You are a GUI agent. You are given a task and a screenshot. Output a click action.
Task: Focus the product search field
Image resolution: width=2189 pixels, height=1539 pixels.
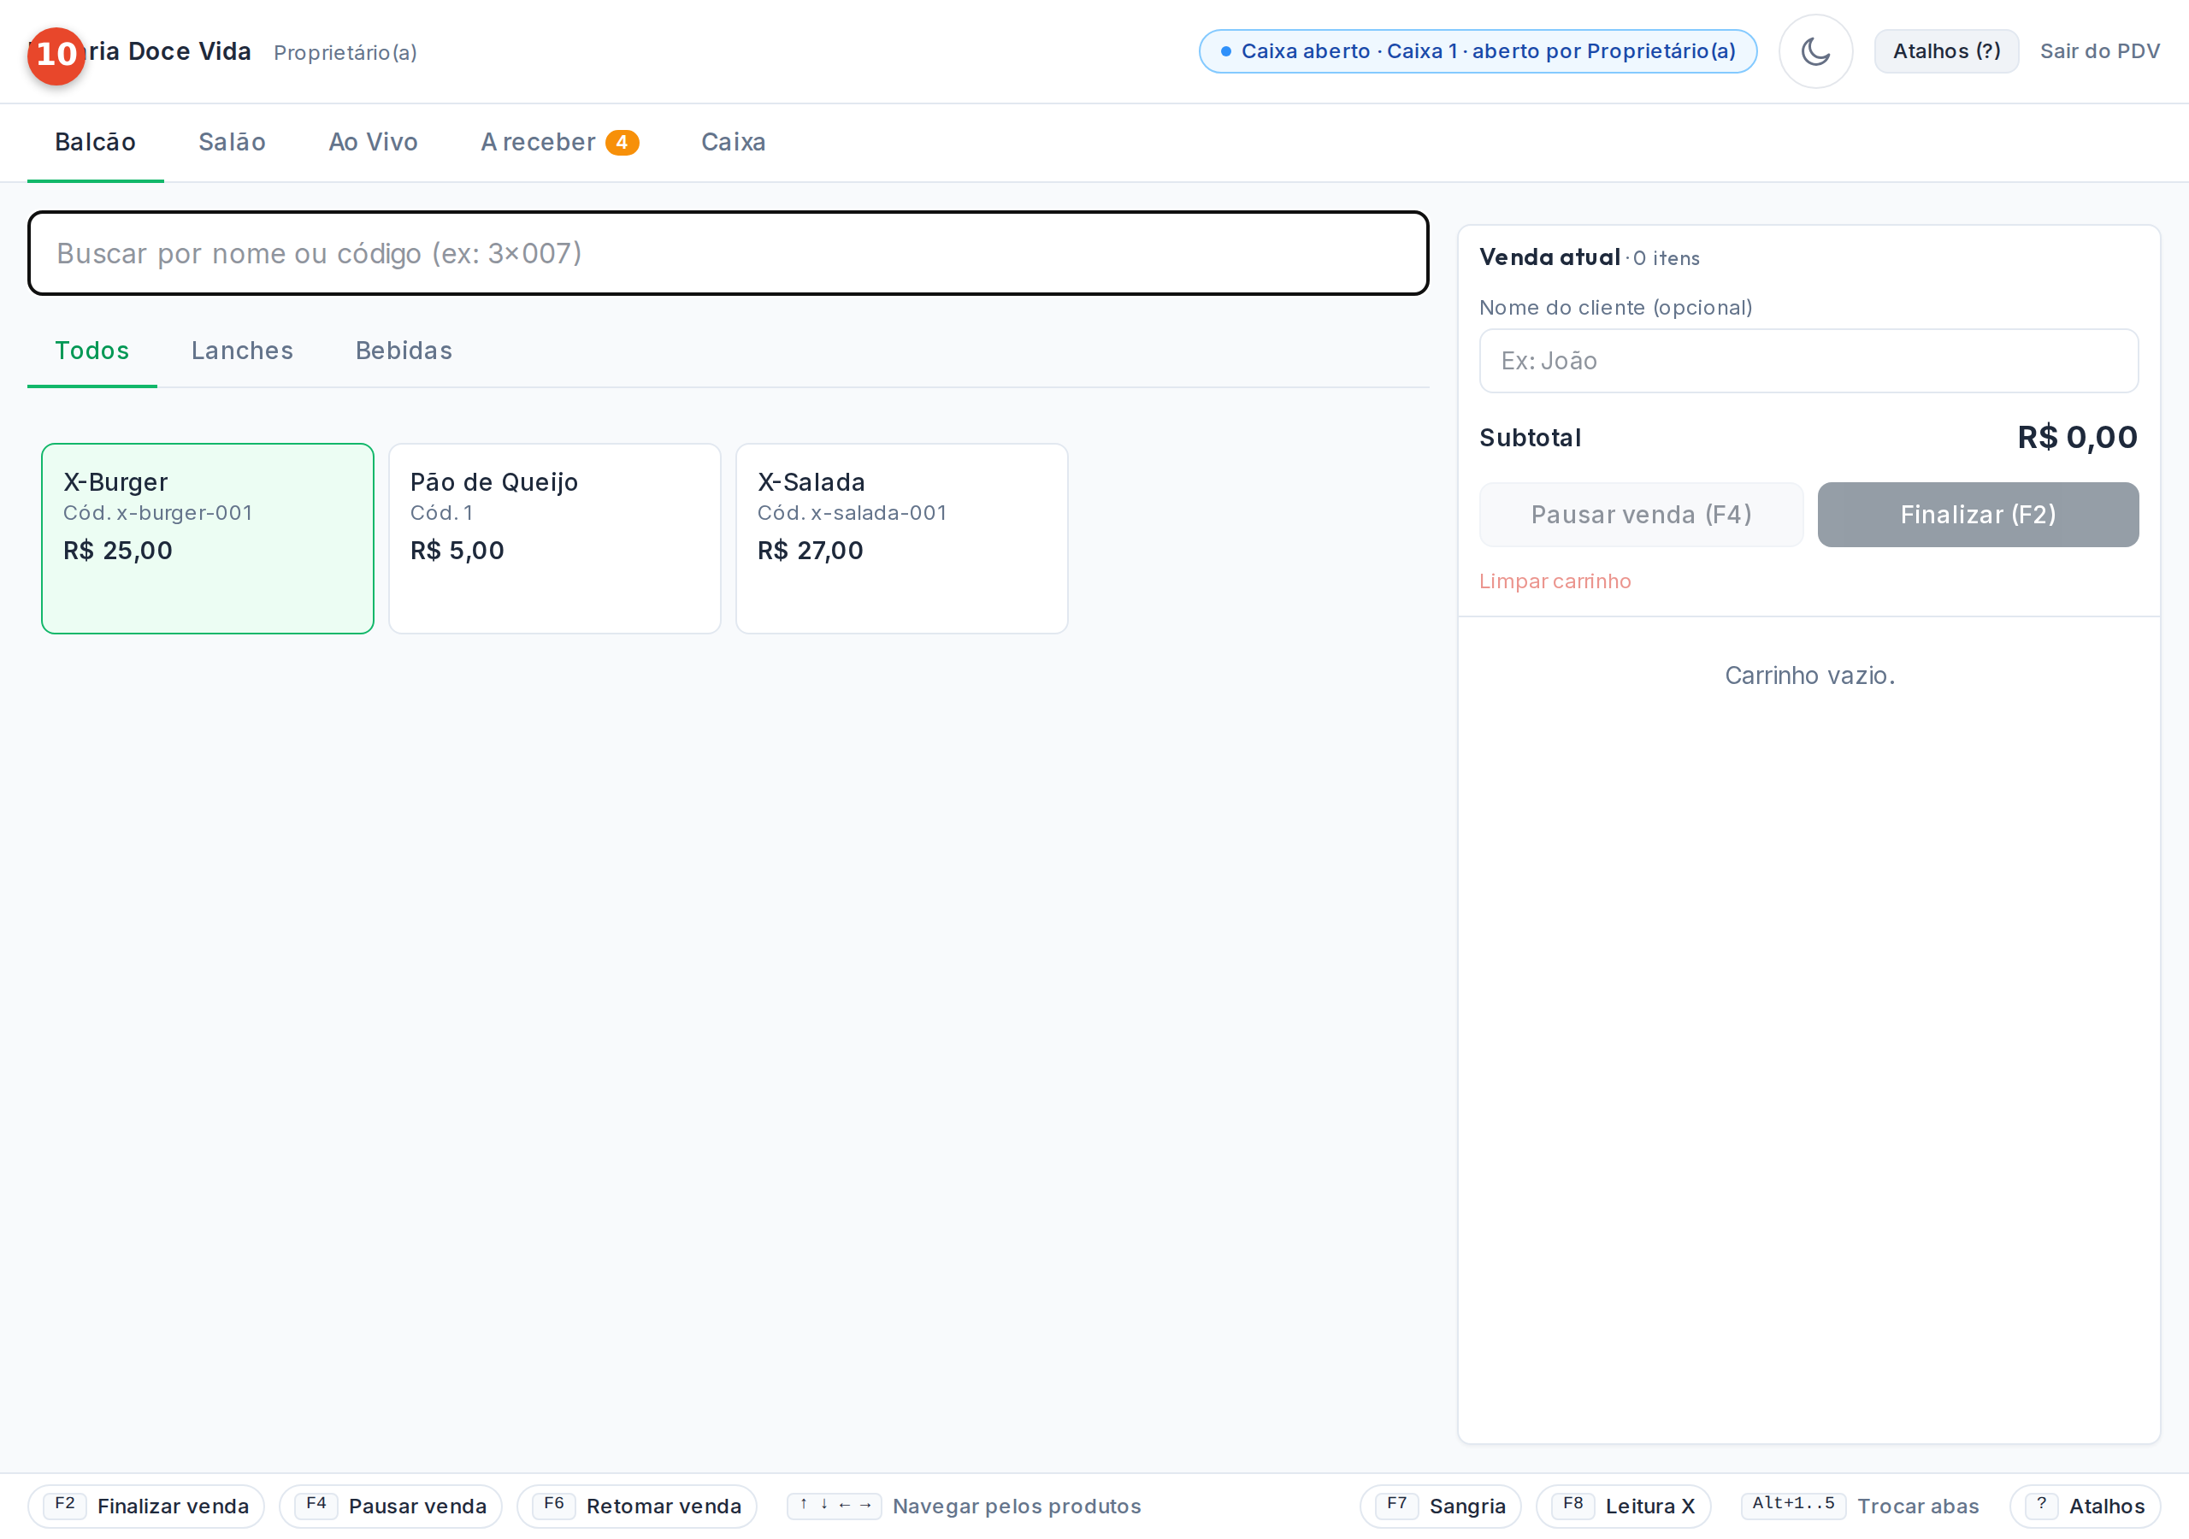point(729,254)
